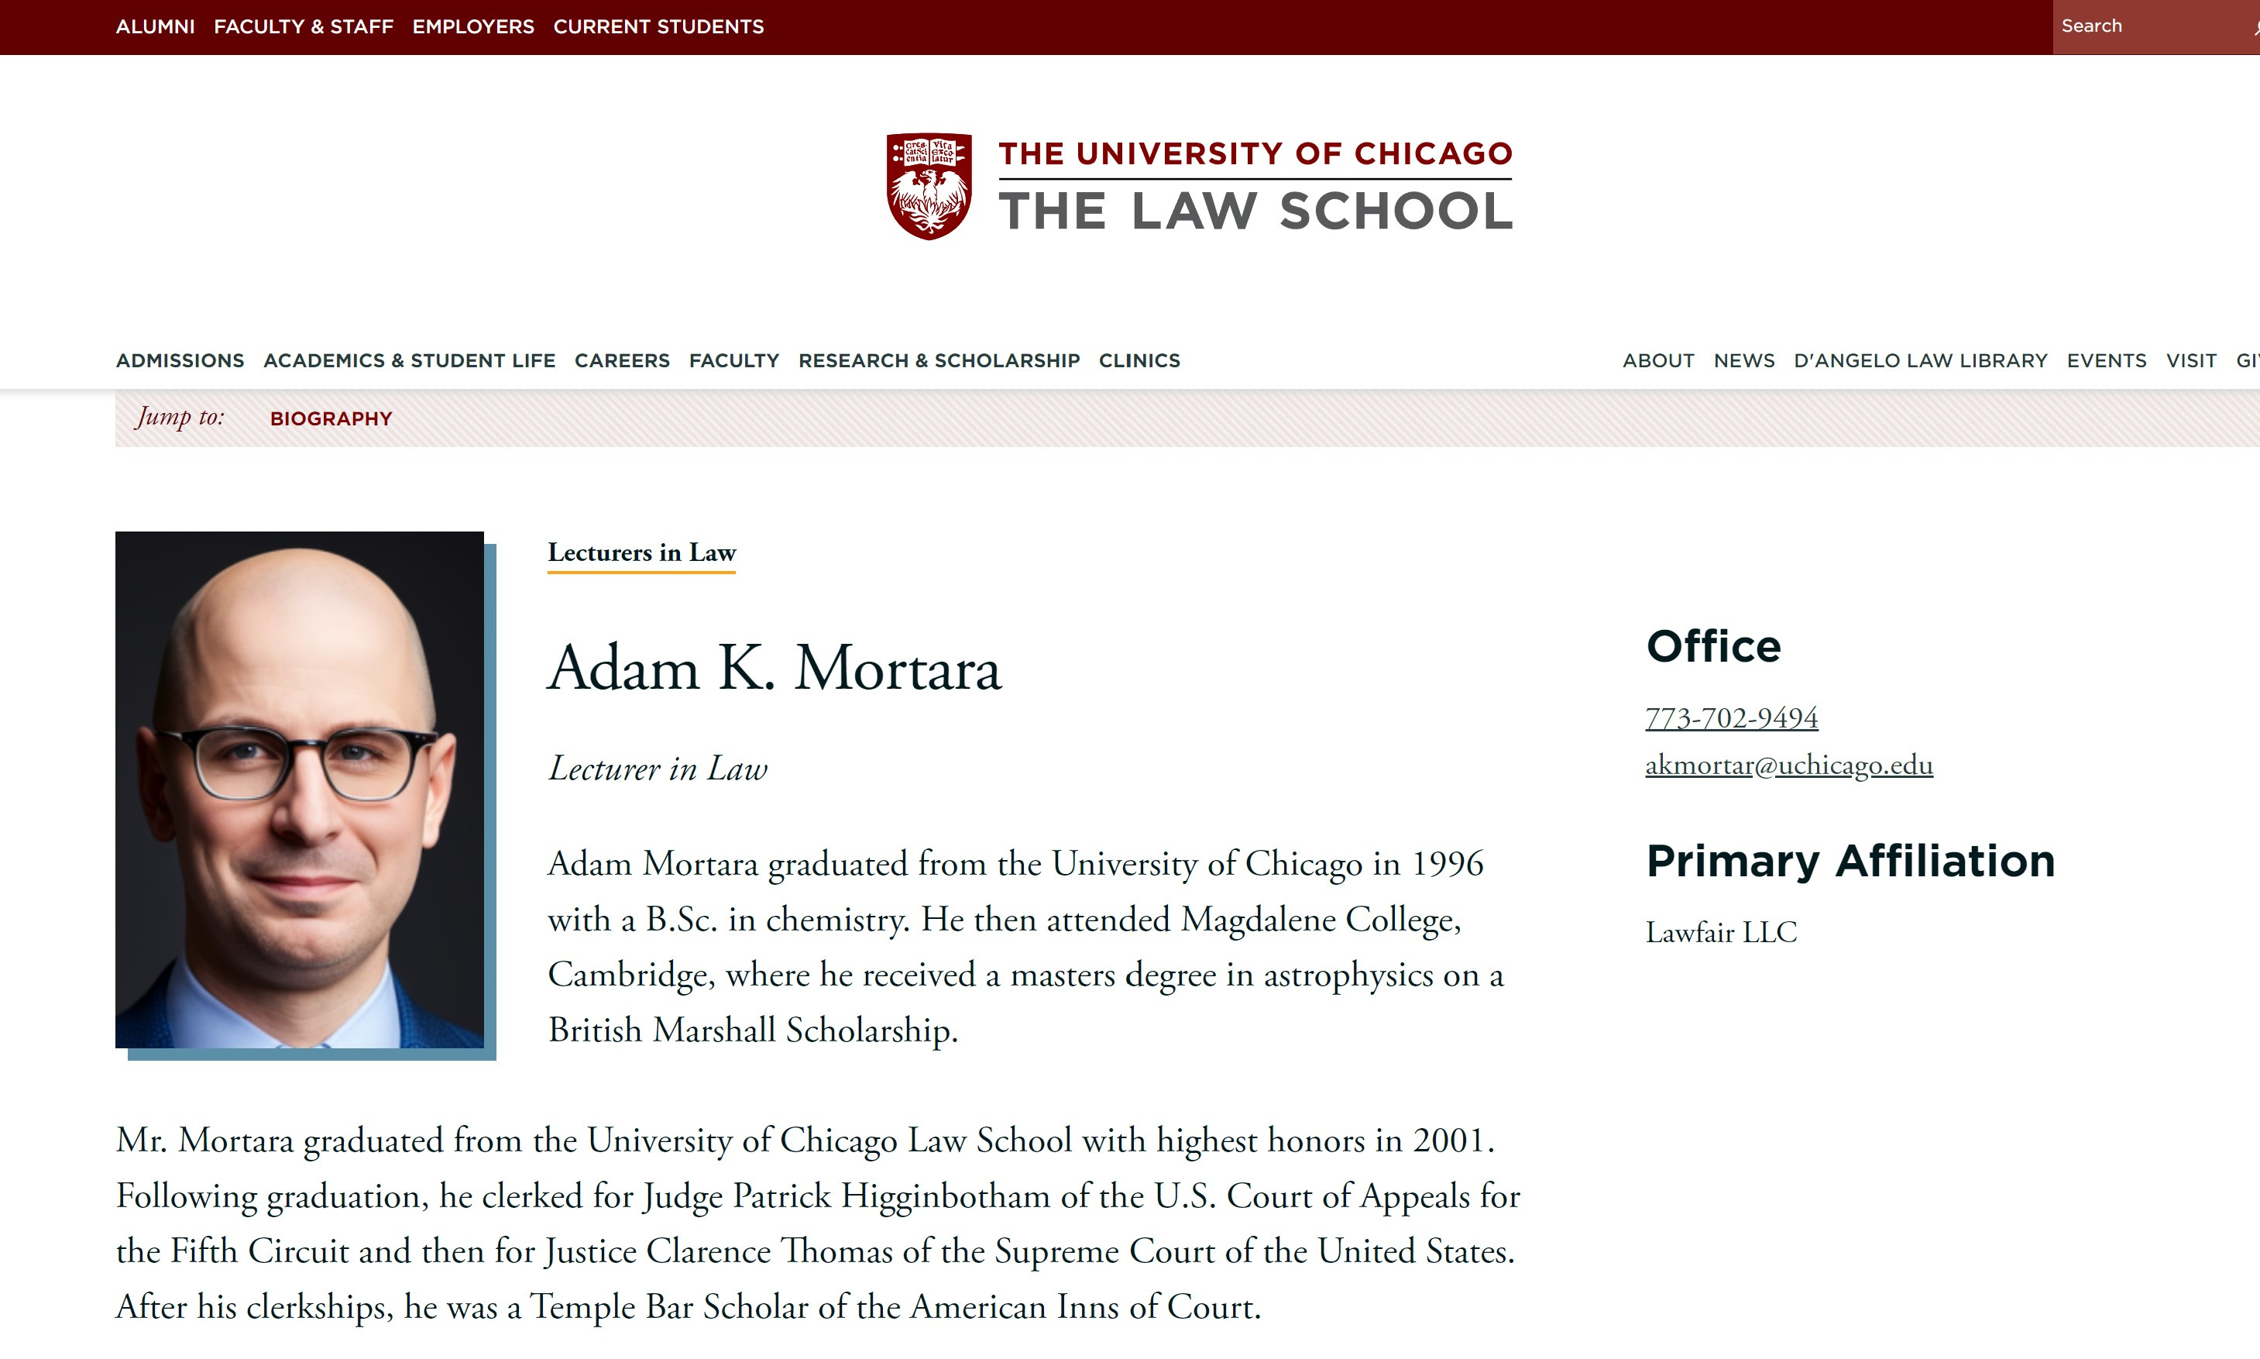This screenshot has width=2260, height=1359.
Task: Open Research & Scholarship menu
Action: 938,361
